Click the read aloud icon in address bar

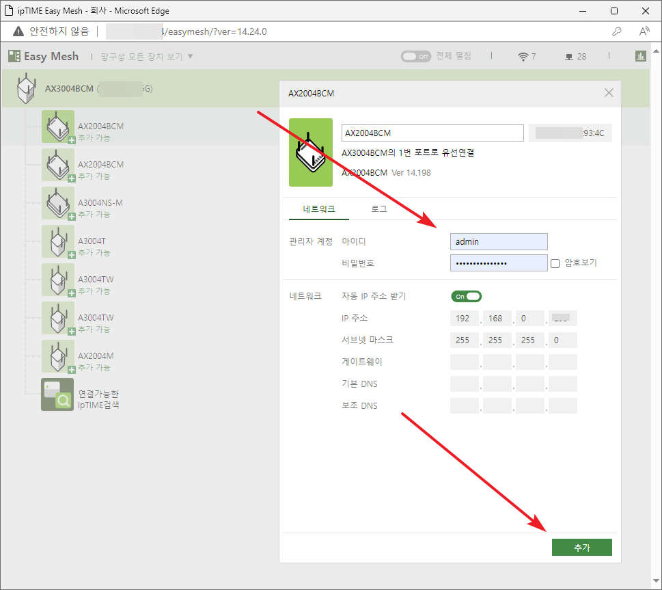tap(644, 31)
